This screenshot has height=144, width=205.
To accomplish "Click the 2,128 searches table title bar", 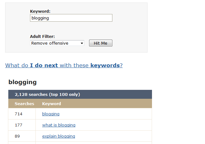I will click(x=80, y=94).
